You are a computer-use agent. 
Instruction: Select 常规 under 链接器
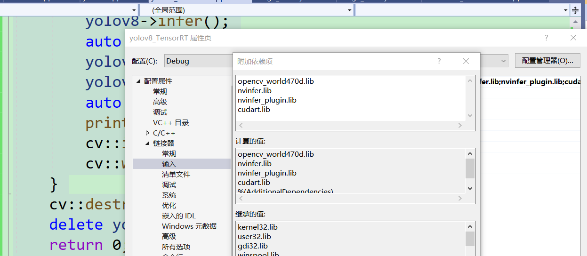tap(169, 153)
